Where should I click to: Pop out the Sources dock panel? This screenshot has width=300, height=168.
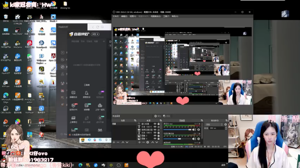click(x=161, y=120)
